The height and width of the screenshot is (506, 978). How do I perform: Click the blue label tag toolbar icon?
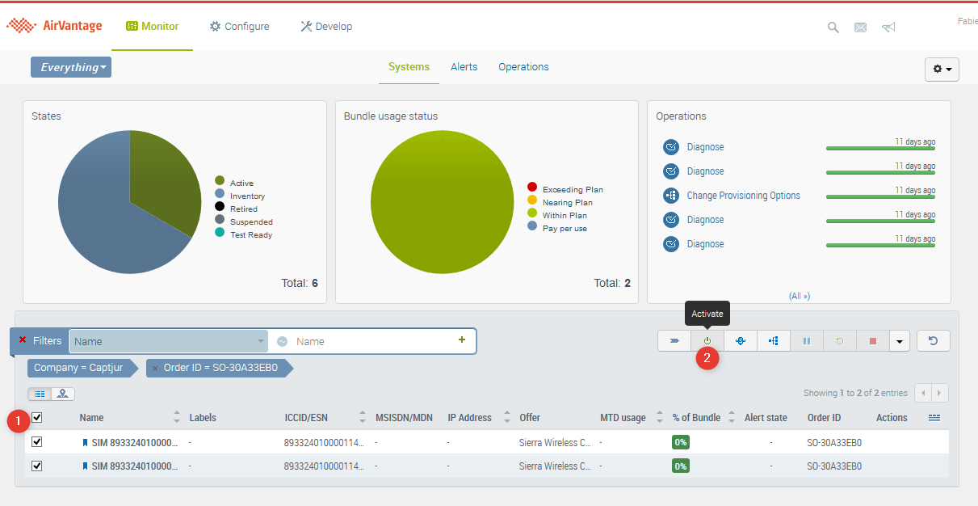point(674,341)
